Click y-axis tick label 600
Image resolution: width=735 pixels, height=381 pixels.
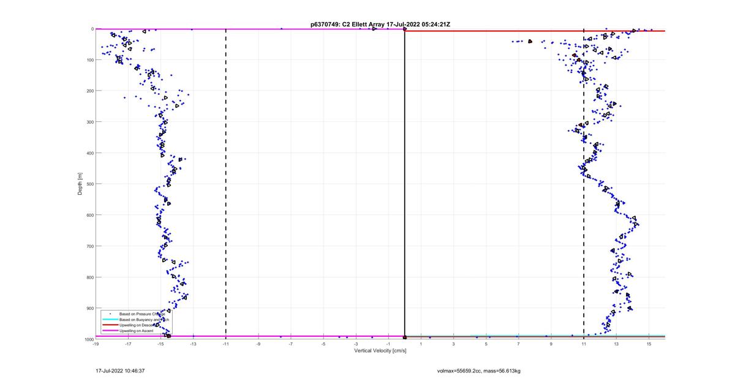click(89, 215)
